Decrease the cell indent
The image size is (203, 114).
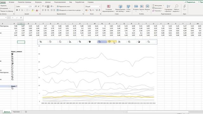tap(51, 10)
